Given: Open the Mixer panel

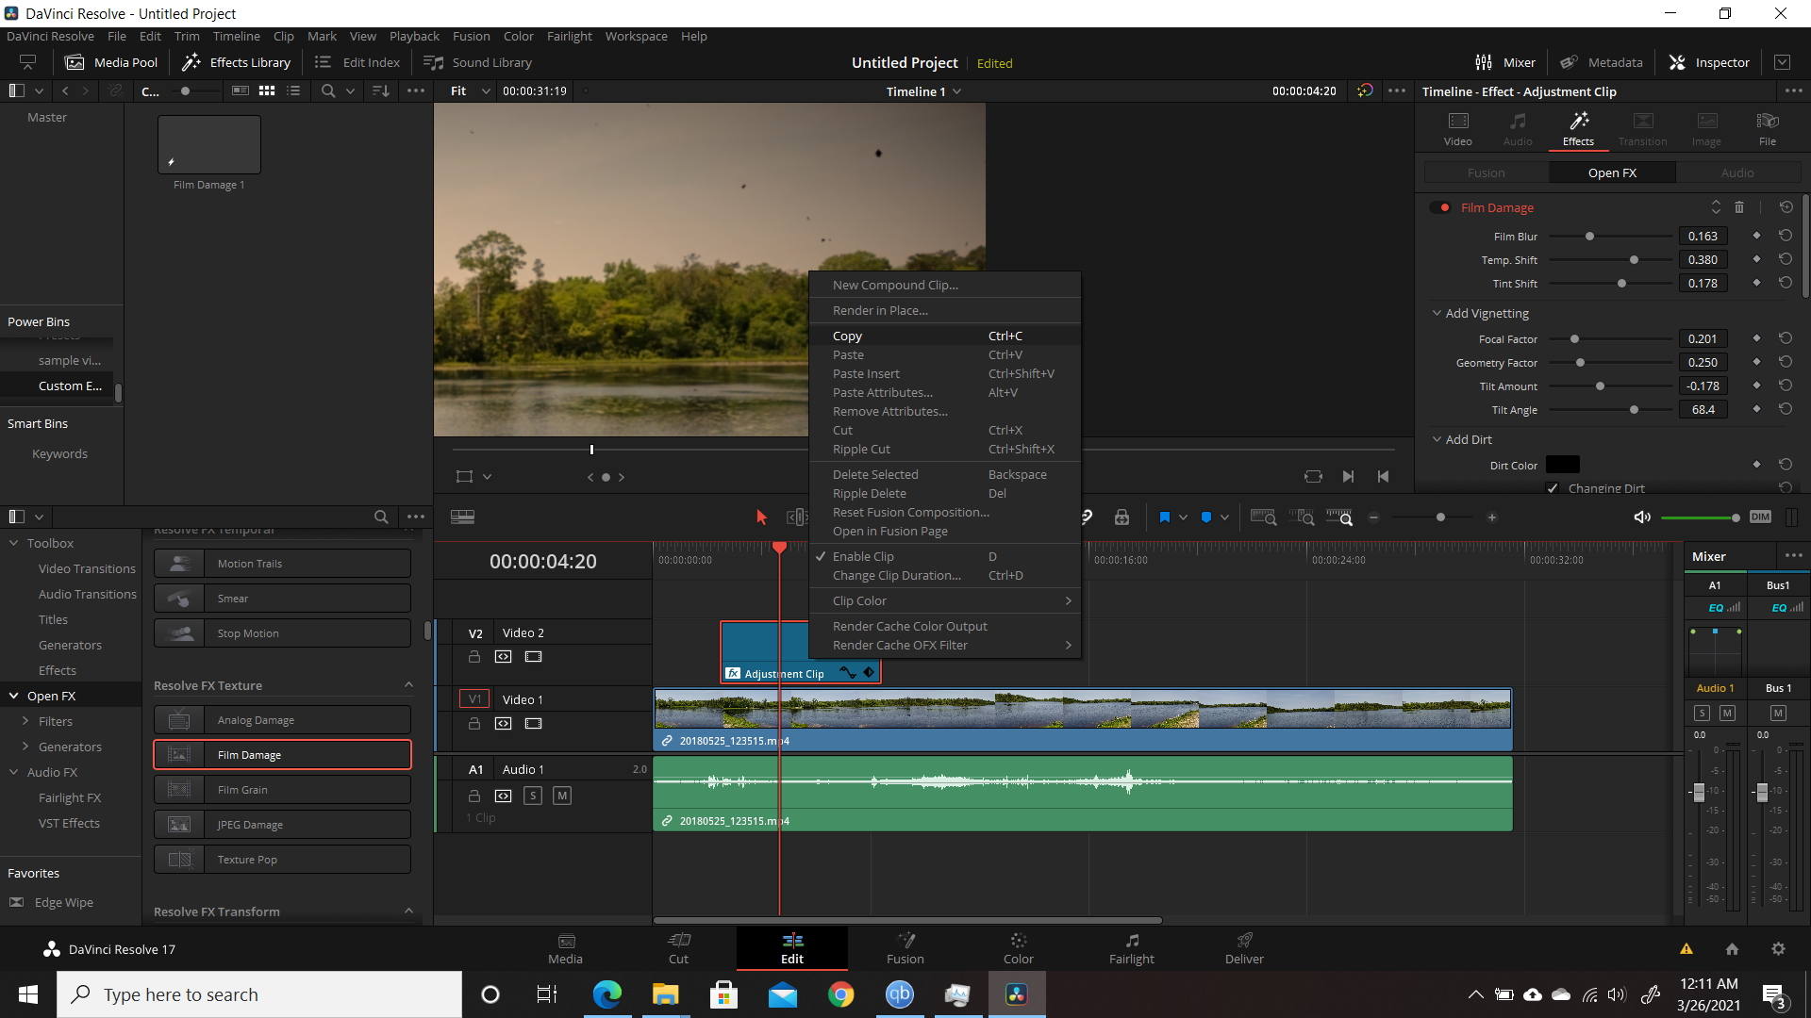Looking at the screenshot, I should 1505,62.
